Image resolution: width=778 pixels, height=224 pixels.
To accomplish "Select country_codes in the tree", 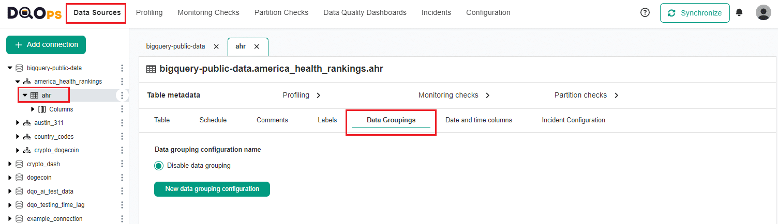I will [54, 137].
